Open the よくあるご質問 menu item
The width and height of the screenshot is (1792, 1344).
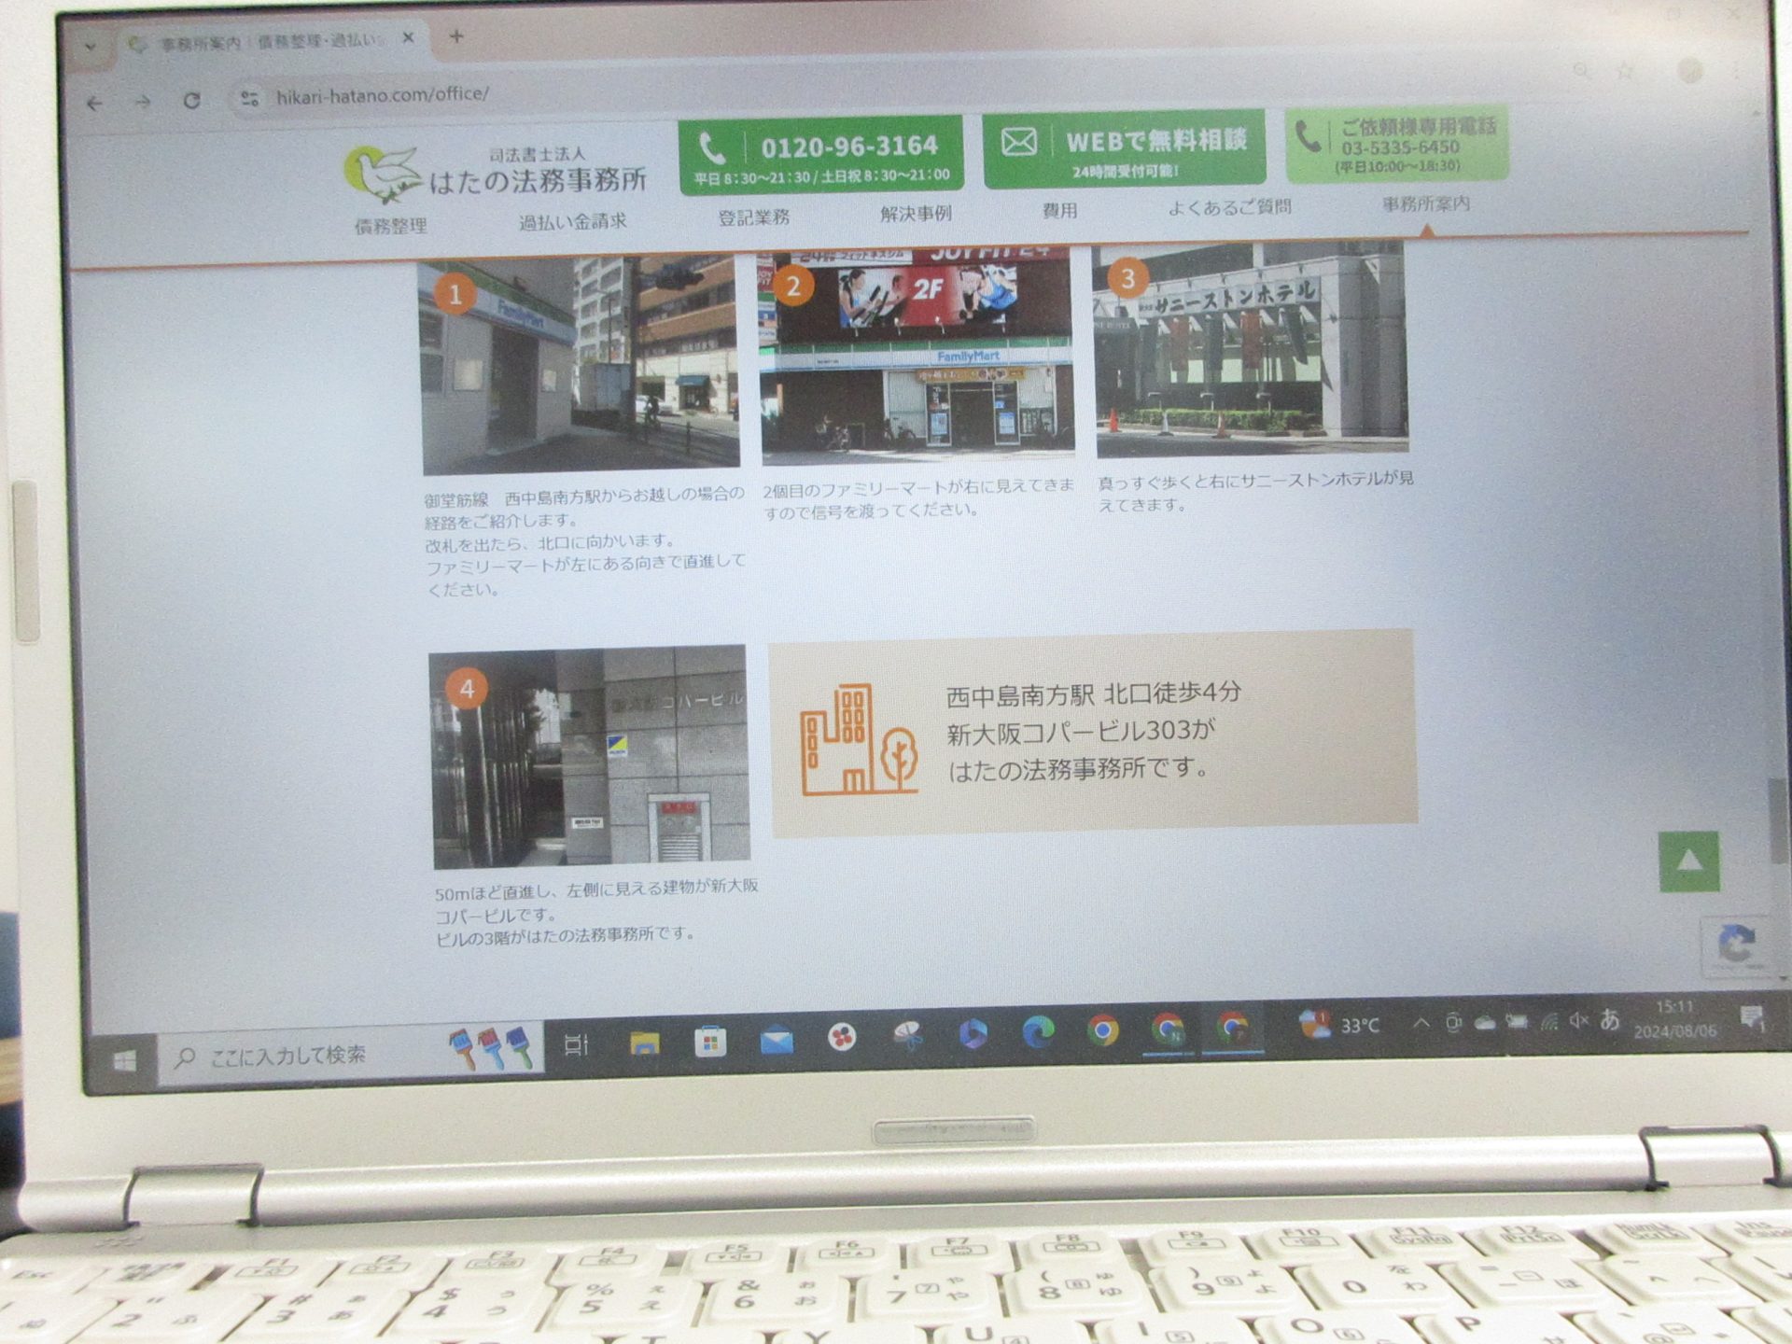click(x=1229, y=206)
